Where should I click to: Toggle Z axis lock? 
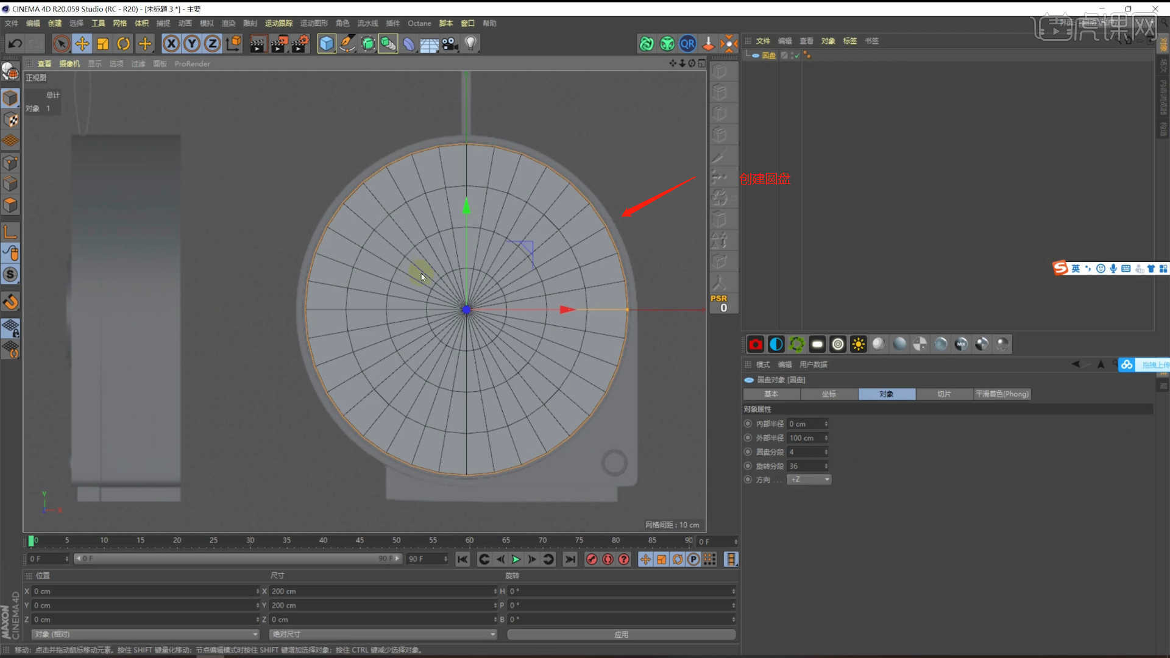[213, 43]
